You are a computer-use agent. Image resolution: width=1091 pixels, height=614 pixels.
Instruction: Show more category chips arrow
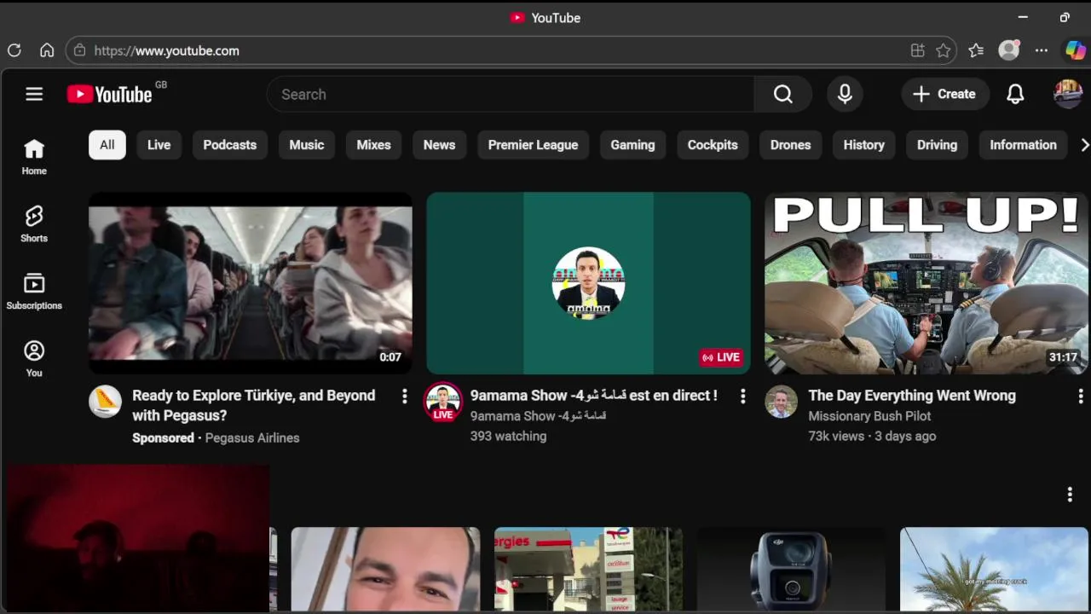(1084, 145)
